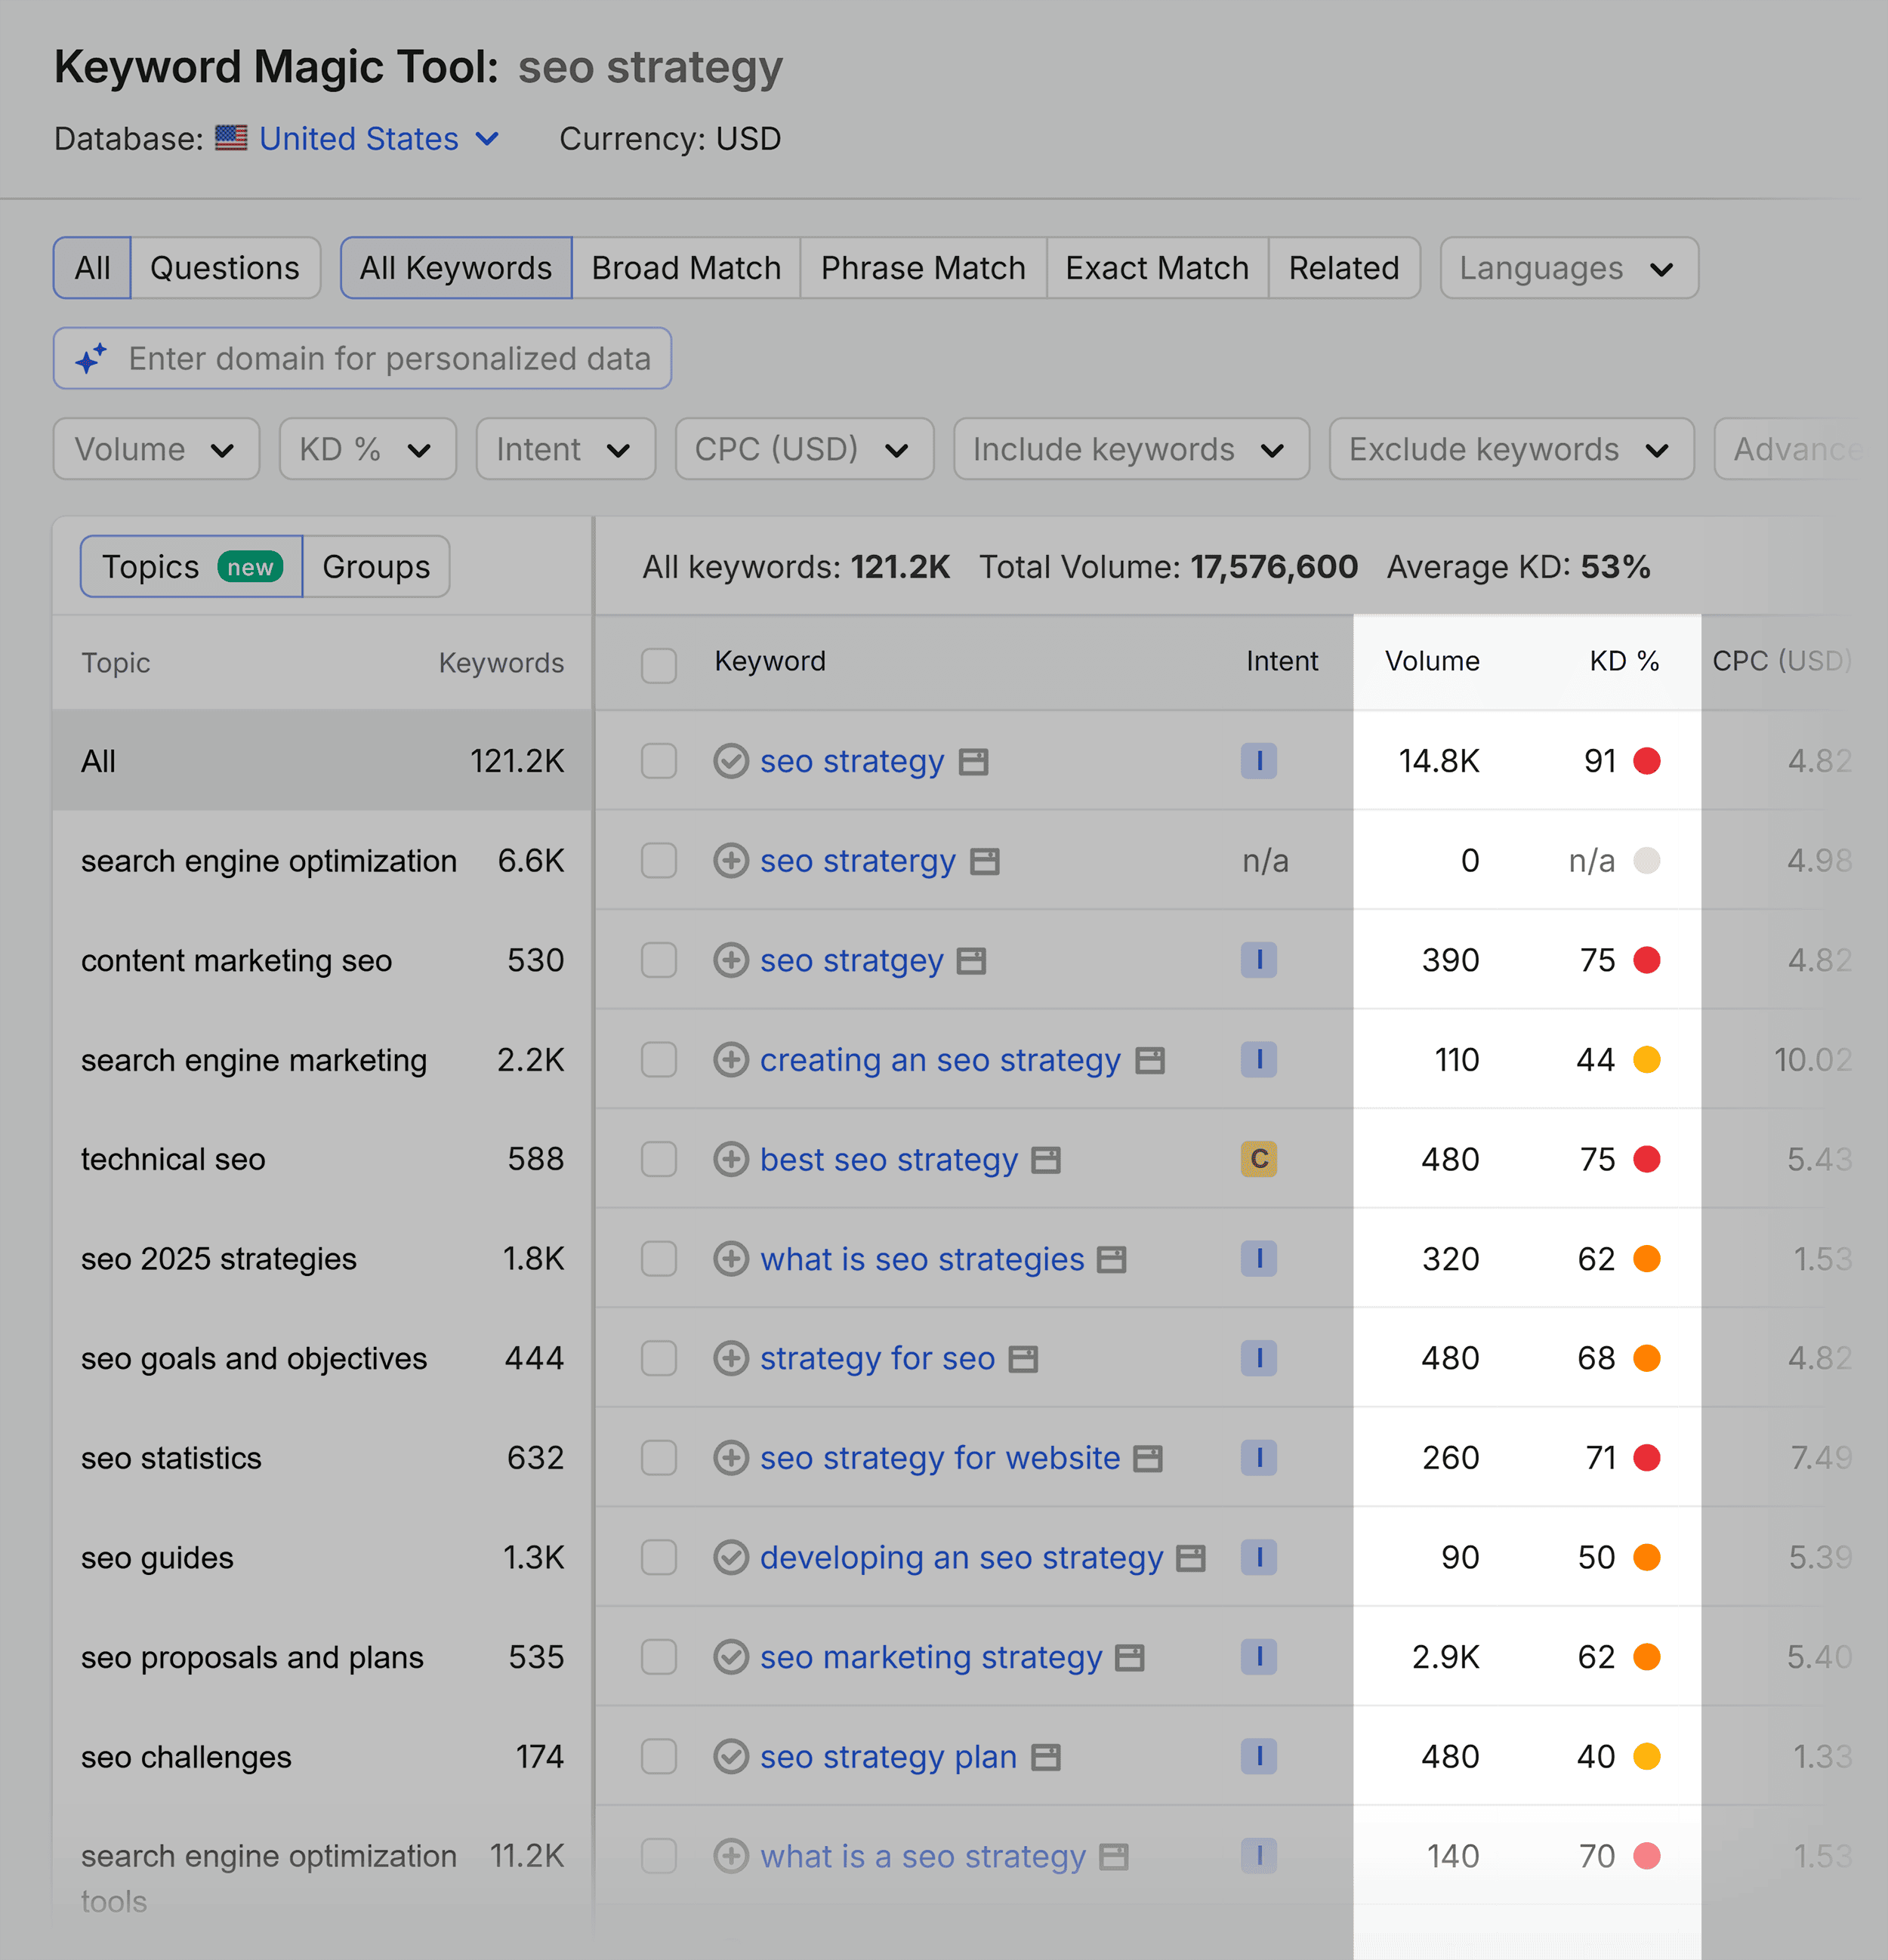The height and width of the screenshot is (1960, 1888).
Task: Open the 'seo strategy plan' keyword link
Action: click(x=888, y=1756)
